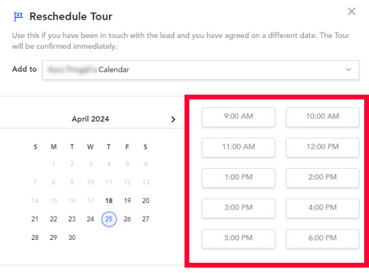This screenshot has width=369, height=273.
Task: Pick April 18 in the calendar
Action: pyautogui.click(x=109, y=201)
